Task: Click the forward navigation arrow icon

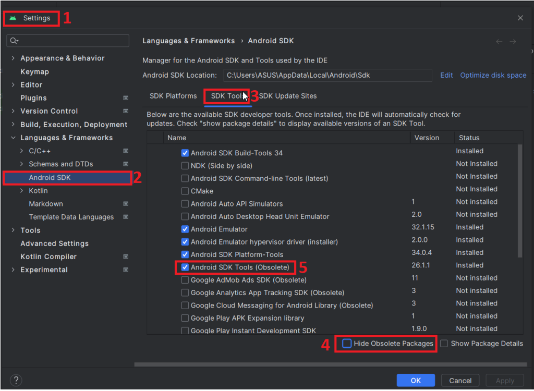Action: tap(513, 42)
